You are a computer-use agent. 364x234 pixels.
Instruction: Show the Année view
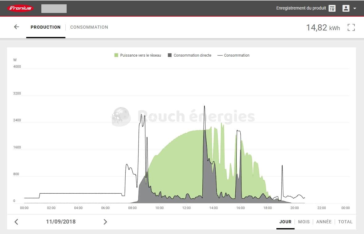point(324,222)
